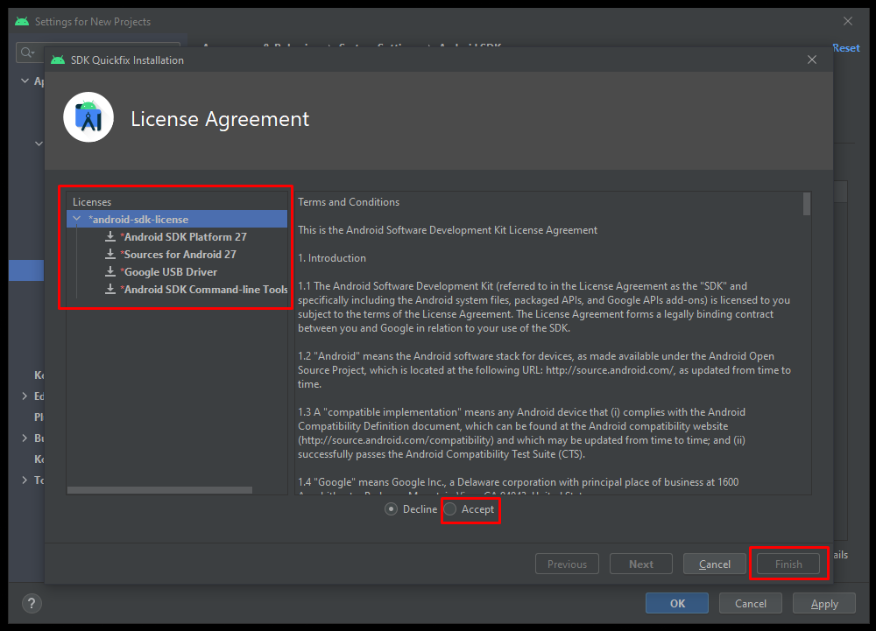Select Sources for Android 27 item
This screenshot has width=876, height=631.
click(178, 255)
